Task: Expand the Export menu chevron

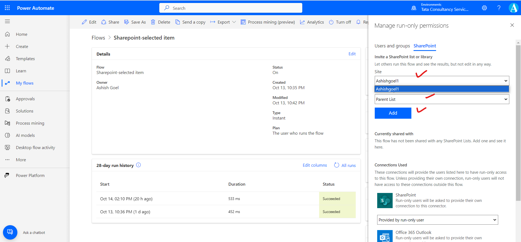Action: (234, 22)
